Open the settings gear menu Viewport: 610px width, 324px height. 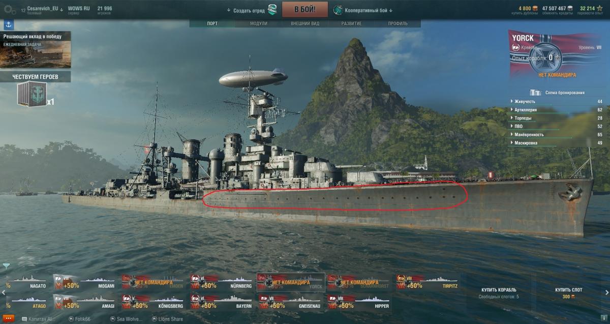click(10, 10)
